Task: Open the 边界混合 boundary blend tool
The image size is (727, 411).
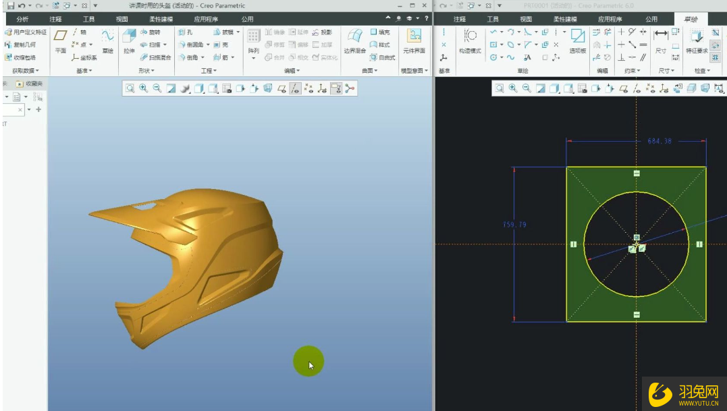Action: click(x=354, y=39)
